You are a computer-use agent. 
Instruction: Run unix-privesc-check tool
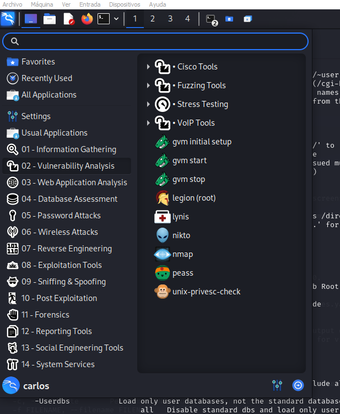(x=206, y=292)
